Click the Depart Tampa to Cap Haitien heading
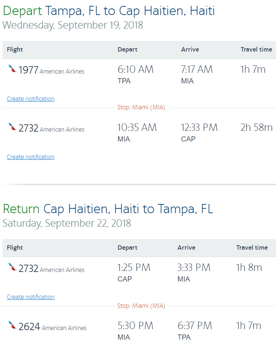 109,11
